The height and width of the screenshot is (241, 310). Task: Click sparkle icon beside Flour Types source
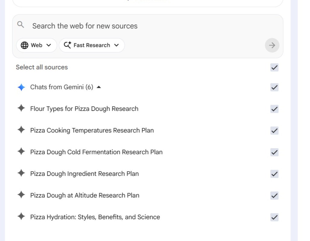tap(21, 109)
